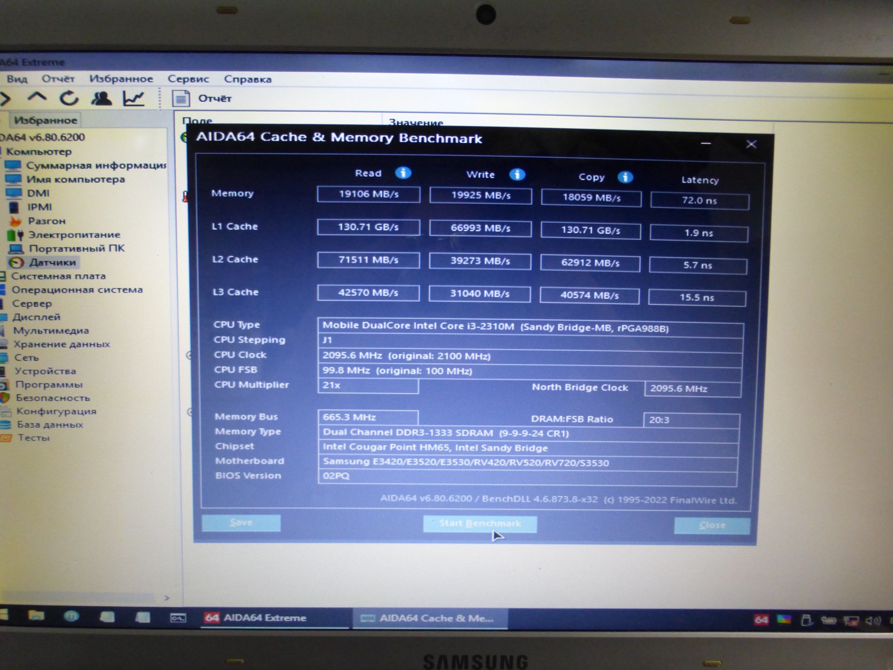Expand the Мультимедиа node
Viewport: 893px width, 670px height.
click(x=51, y=330)
